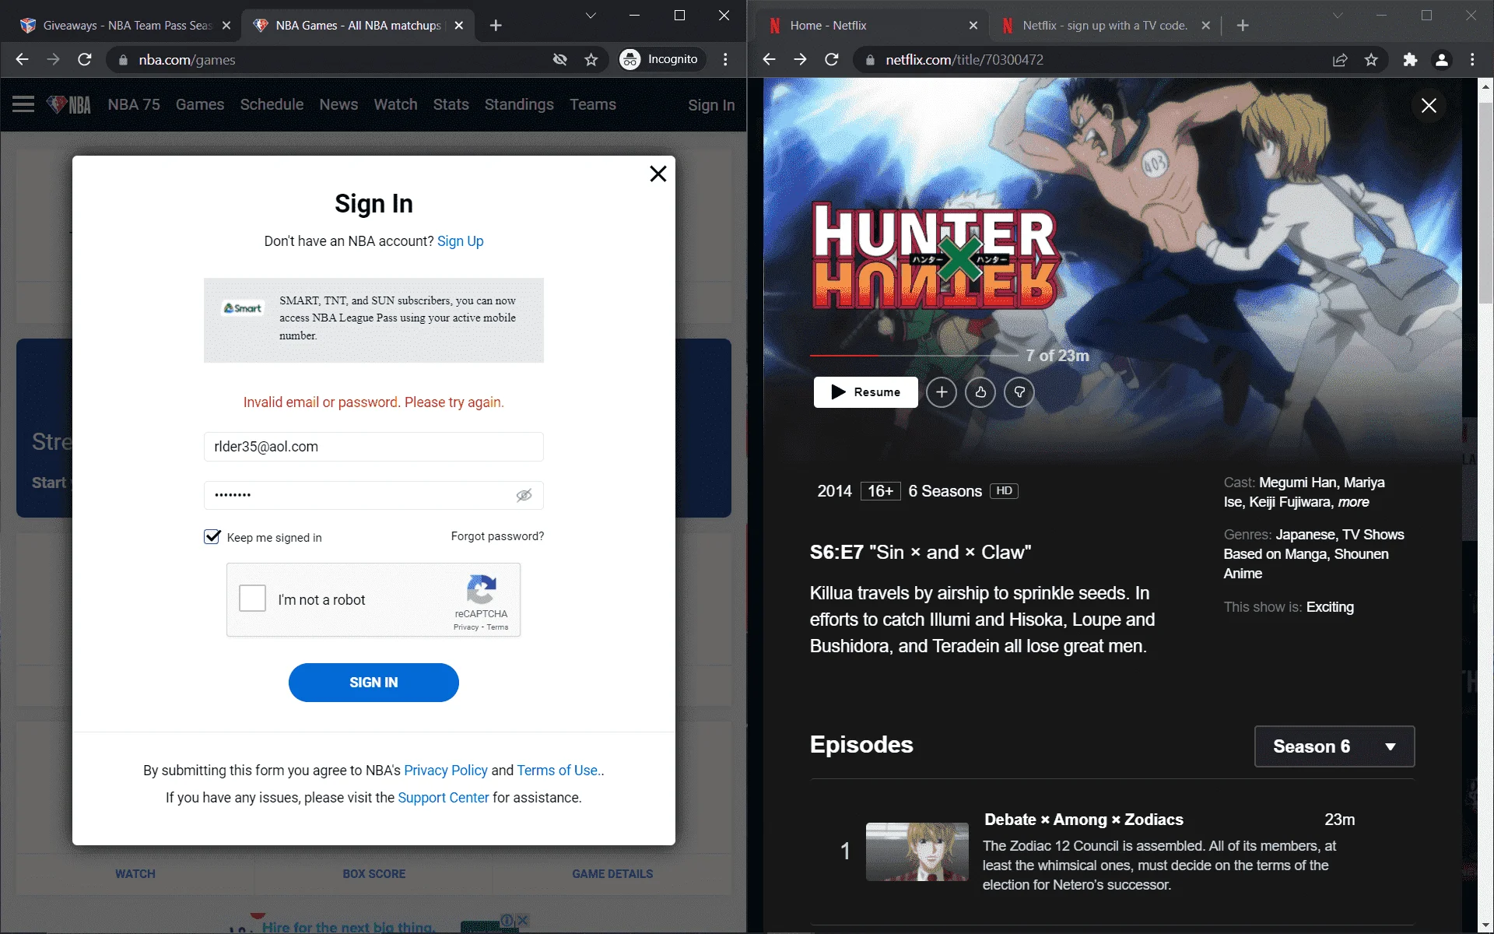Show more cast members link
The height and width of the screenshot is (934, 1494).
pos(1353,502)
